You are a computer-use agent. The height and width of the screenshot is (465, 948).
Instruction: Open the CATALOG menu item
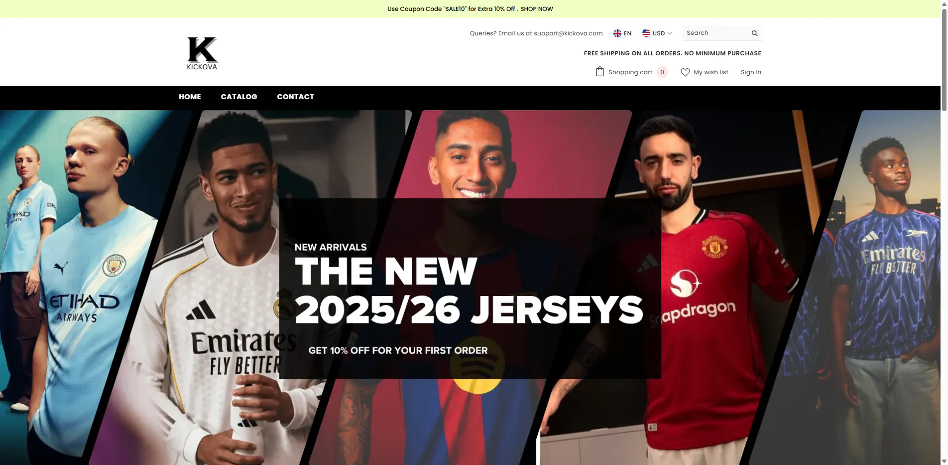point(239,97)
